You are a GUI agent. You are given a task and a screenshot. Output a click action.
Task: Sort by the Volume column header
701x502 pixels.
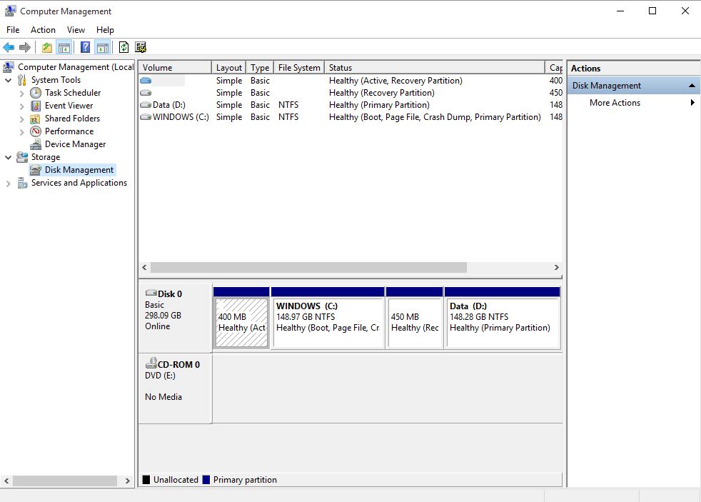(175, 68)
